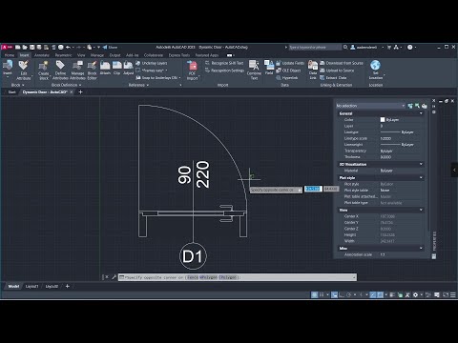
Task: Toggle Snap to Underlays ON option
Action: click(158, 77)
